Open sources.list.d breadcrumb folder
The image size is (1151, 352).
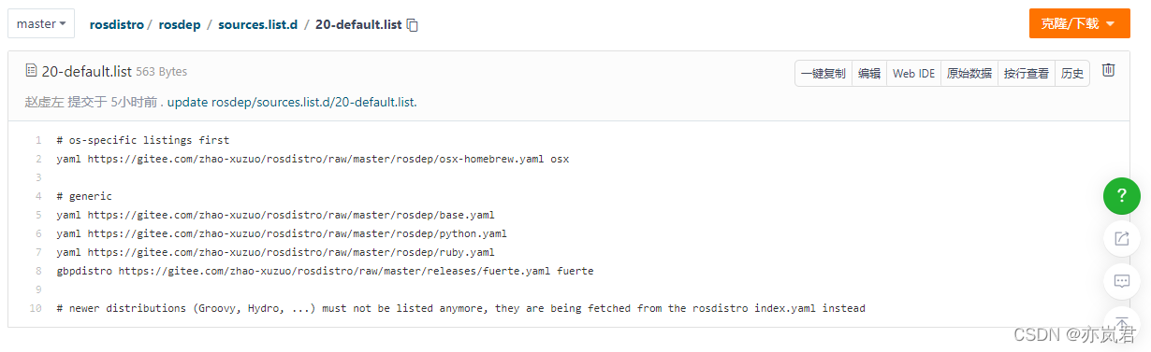(257, 24)
